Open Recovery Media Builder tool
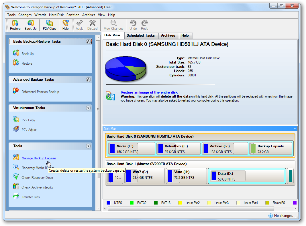Viewport: 306px width, 226px height. coord(34,168)
